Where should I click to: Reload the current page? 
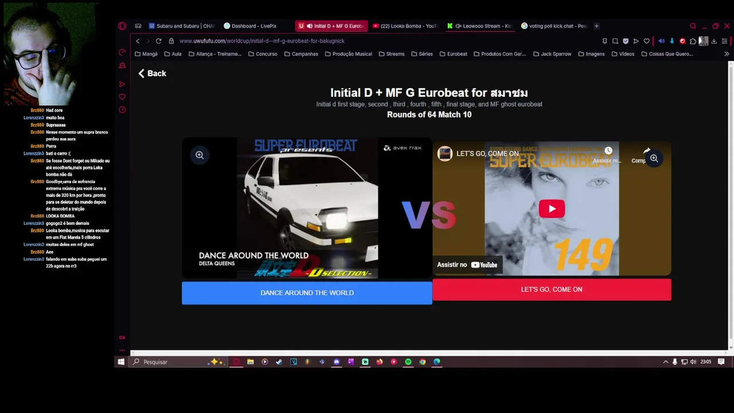pos(158,41)
